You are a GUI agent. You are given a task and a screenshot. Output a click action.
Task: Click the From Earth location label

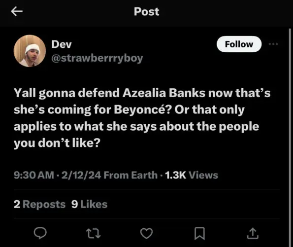(x=130, y=175)
